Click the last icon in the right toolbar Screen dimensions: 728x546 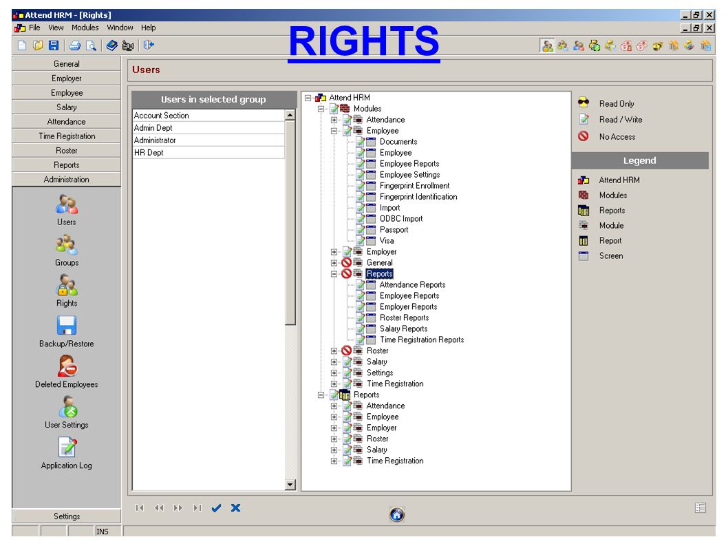coord(706,45)
